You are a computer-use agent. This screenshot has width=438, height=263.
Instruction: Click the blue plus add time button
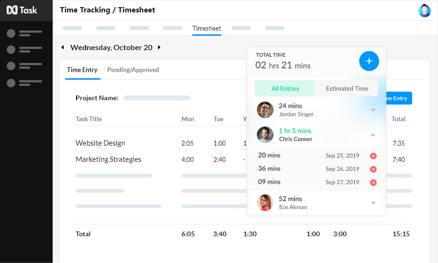click(369, 61)
